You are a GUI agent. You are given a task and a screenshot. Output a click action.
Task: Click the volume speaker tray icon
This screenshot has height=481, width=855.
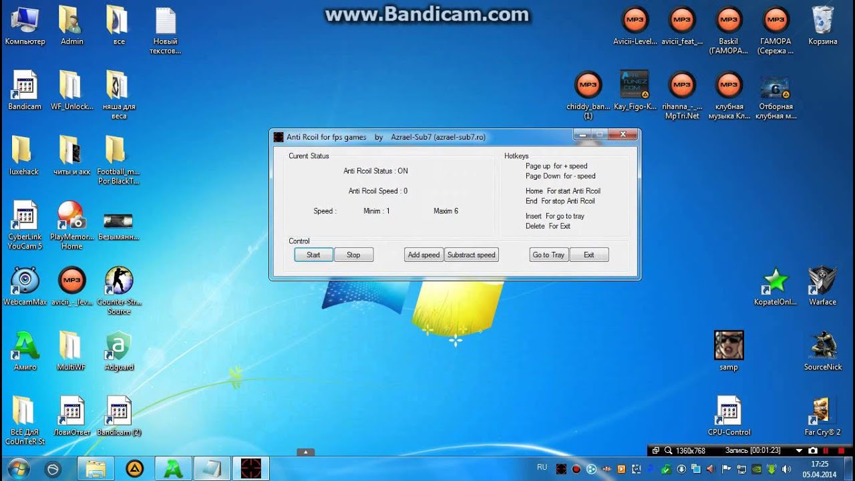[x=786, y=469]
